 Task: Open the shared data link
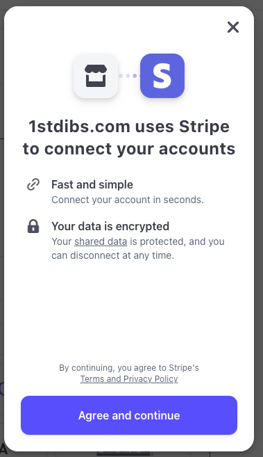[x=101, y=241]
